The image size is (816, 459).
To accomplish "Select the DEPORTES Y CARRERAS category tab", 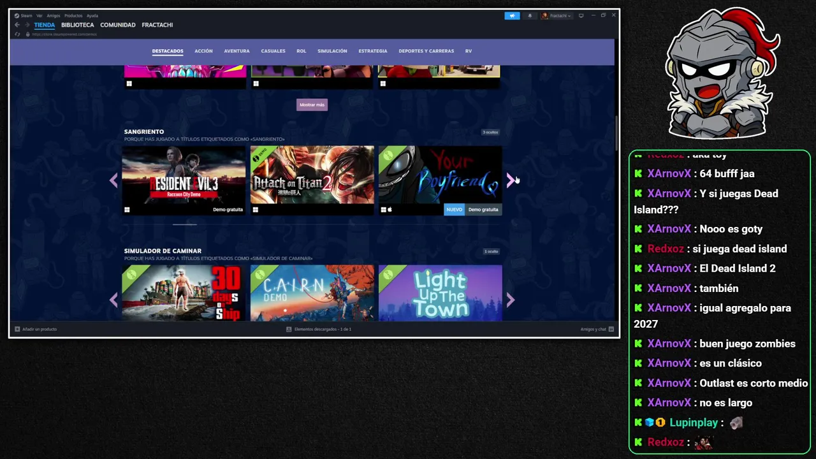I will point(426,51).
